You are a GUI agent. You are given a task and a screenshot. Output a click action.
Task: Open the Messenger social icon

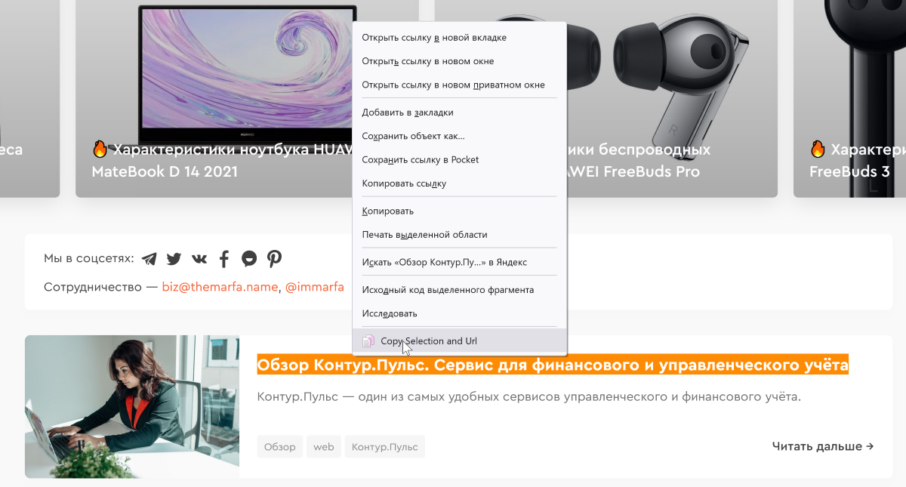[x=249, y=259]
